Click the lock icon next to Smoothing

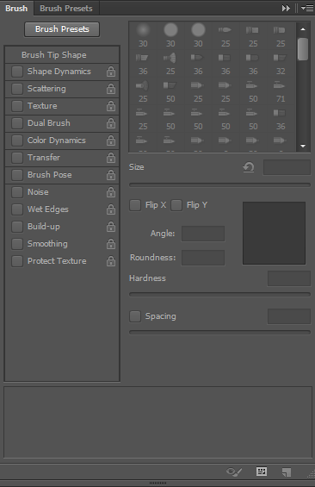pos(111,244)
